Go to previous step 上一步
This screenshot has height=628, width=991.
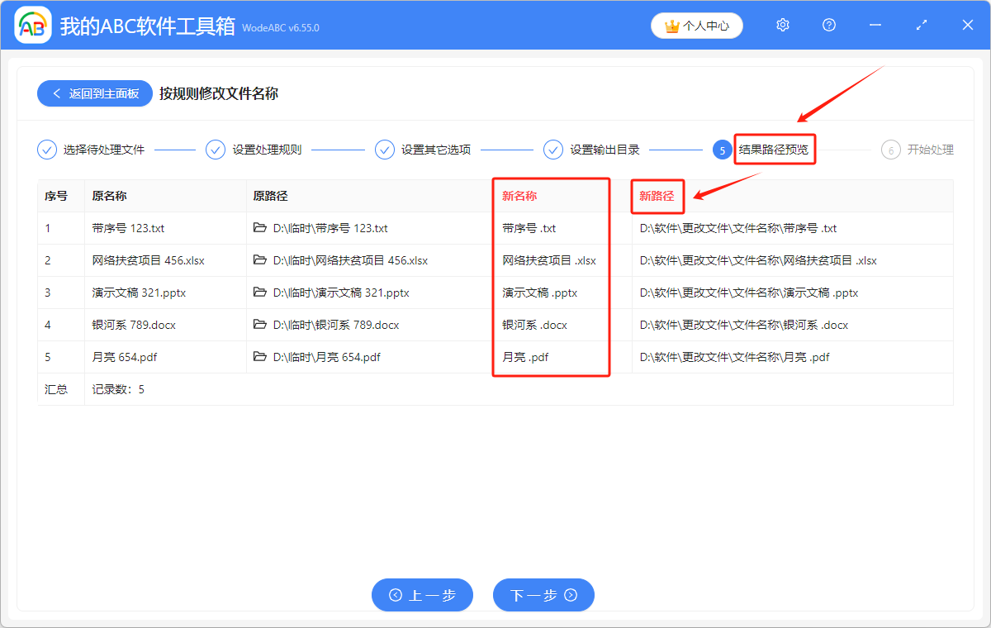[422, 595]
